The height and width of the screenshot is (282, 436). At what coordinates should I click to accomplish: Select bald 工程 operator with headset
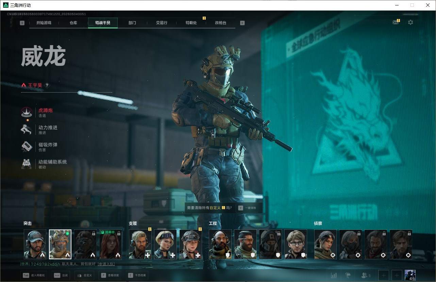(x=220, y=244)
